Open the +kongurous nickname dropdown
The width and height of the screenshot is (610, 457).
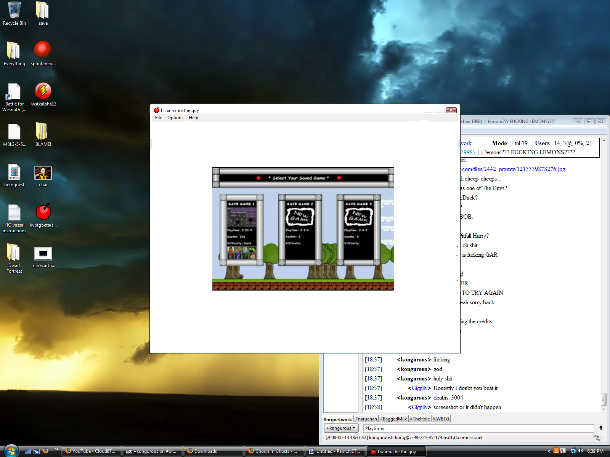click(x=341, y=428)
